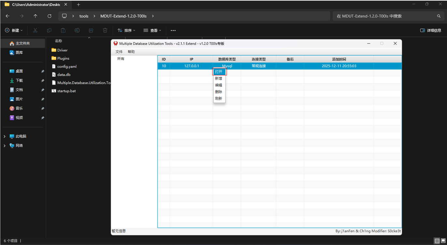Click the 连接类型 column header
The width and height of the screenshot is (447, 245).
point(258,59)
